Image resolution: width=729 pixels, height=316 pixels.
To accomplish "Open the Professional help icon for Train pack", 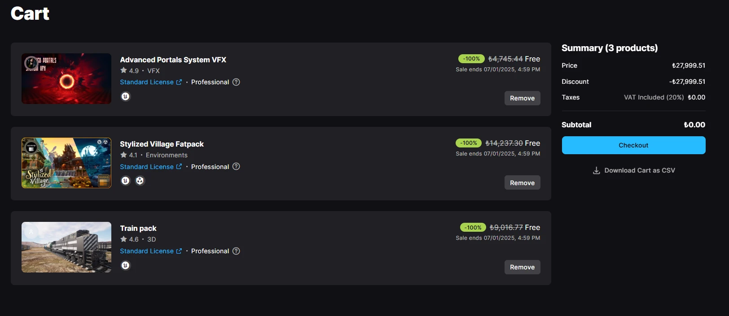I will (x=236, y=251).
